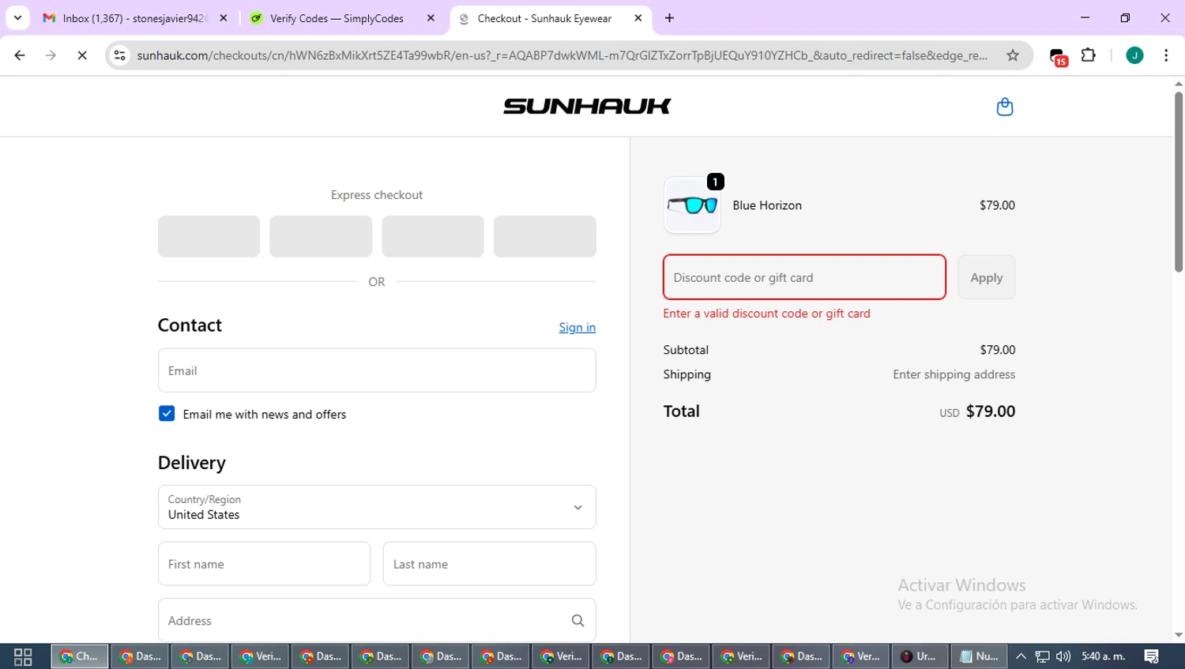
Task: Click the Blue Horizon sunglasses thumbnail
Action: pos(692,205)
